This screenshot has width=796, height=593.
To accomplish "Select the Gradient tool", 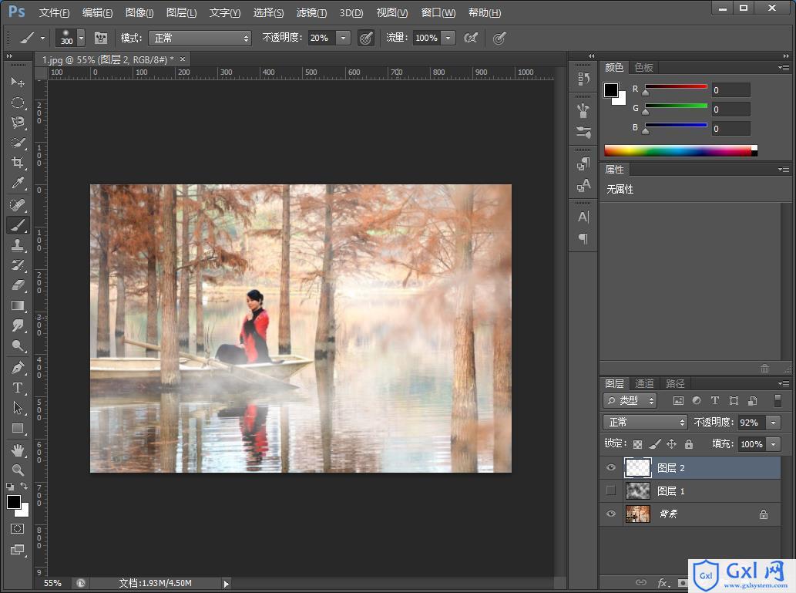I will click(18, 305).
